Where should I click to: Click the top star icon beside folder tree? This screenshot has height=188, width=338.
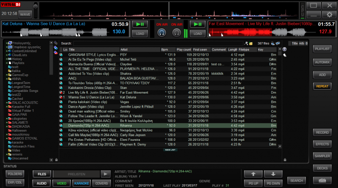coord(56,43)
